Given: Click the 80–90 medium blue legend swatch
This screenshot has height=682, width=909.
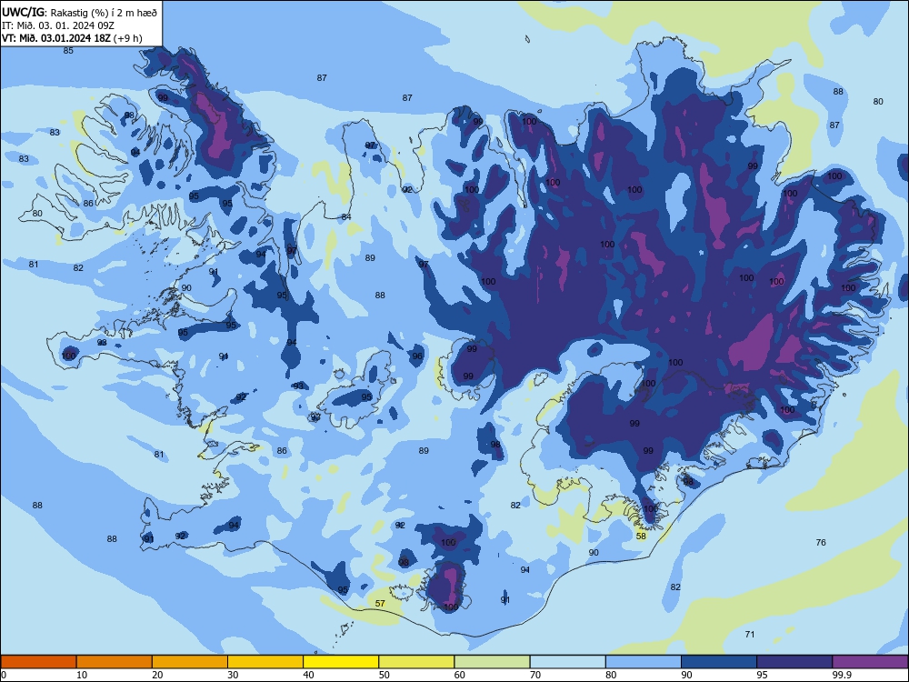Looking at the screenshot, I should click(643, 662).
